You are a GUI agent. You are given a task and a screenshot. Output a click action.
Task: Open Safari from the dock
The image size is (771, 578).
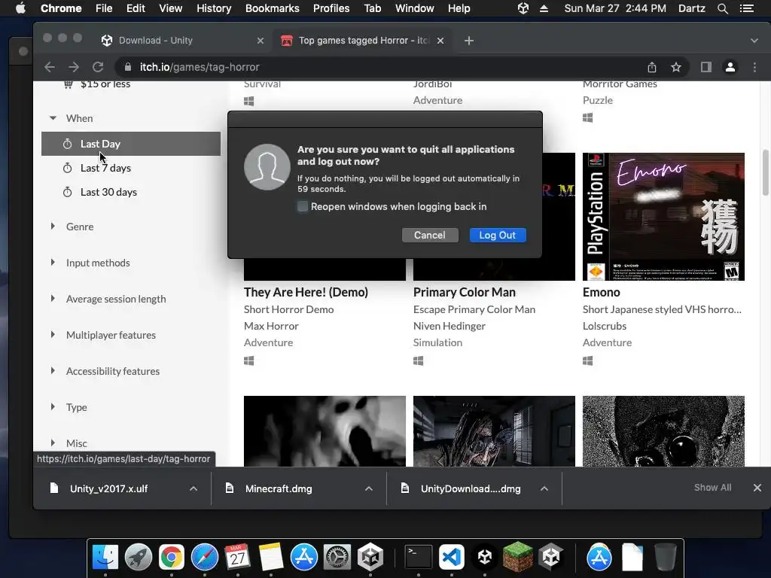[x=205, y=557]
